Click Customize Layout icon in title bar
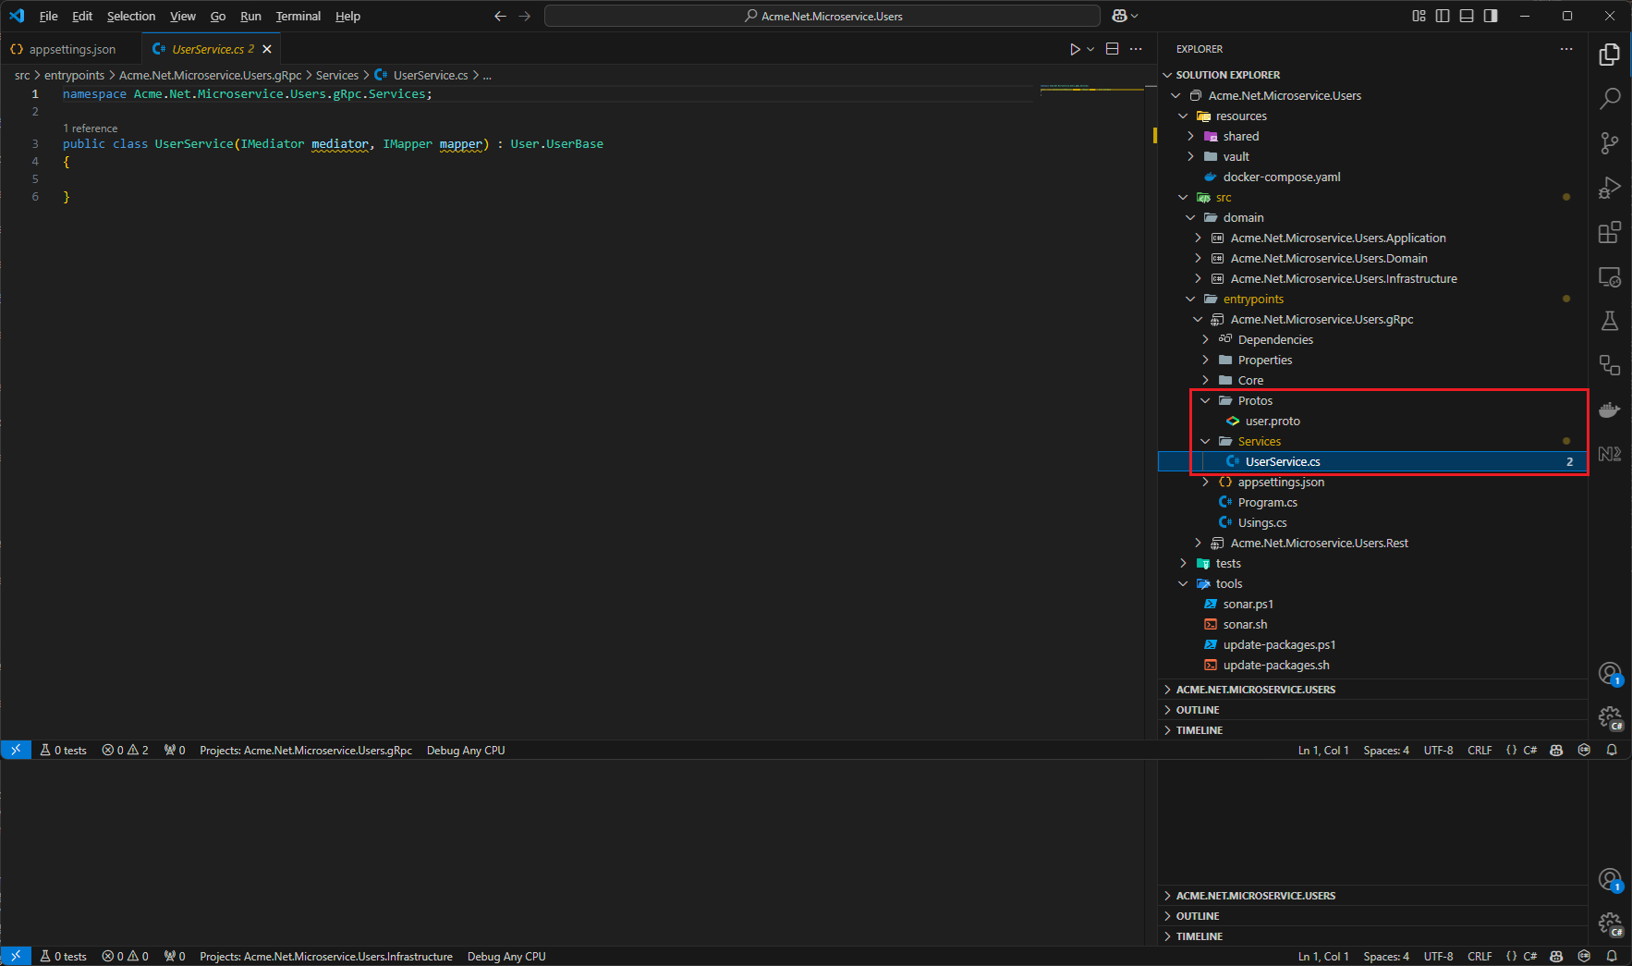 click(x=1419, y=16)
